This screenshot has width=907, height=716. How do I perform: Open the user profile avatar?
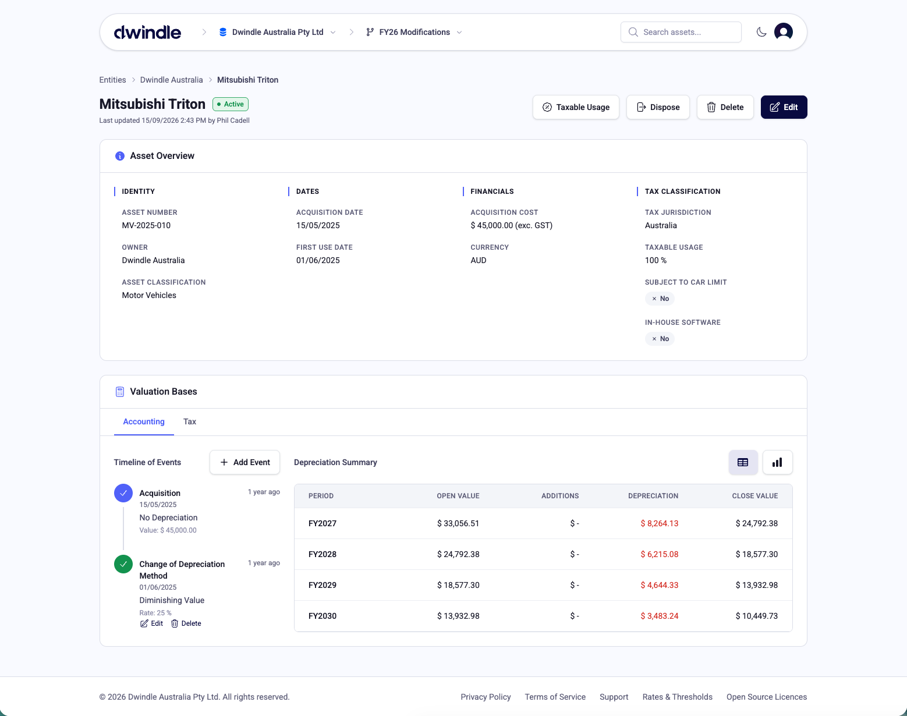click(x=784, y=32)
